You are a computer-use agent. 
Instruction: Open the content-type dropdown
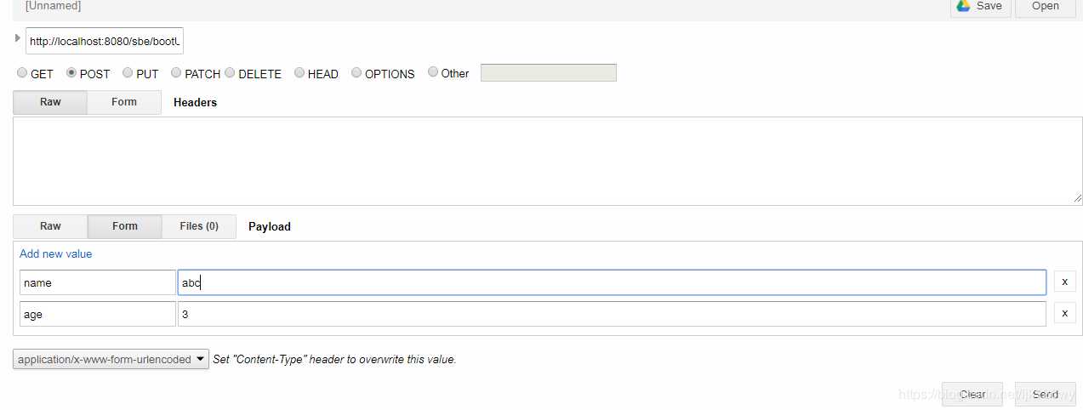tap(111, 359)
